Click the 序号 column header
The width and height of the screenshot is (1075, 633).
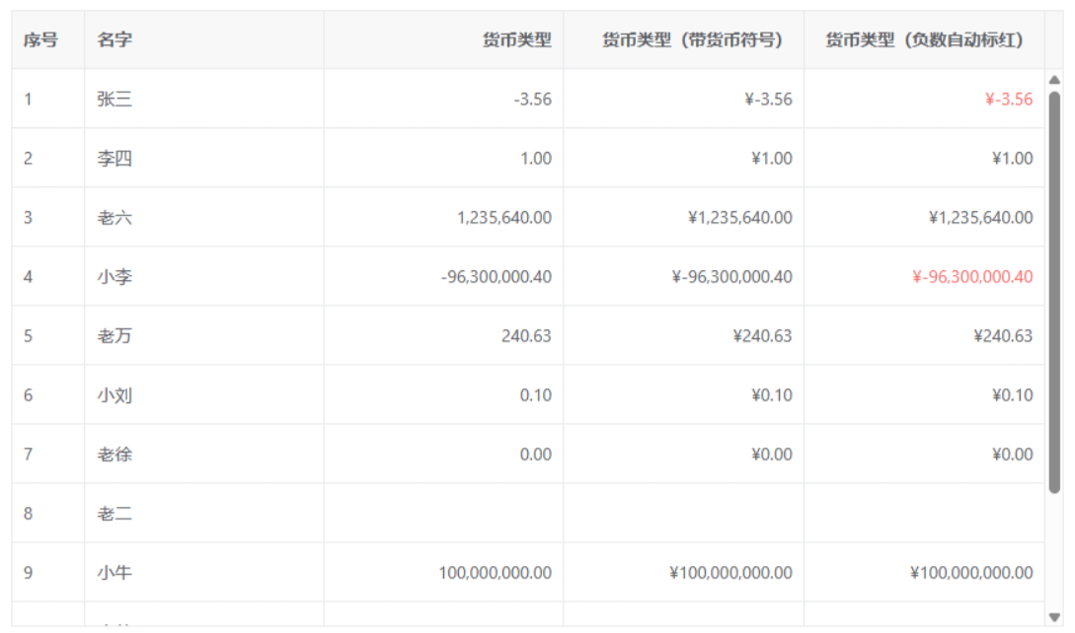[x=48, y=39]
